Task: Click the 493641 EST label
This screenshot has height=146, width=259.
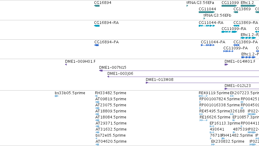Action: pyautogui.click(x=217, y=129)
